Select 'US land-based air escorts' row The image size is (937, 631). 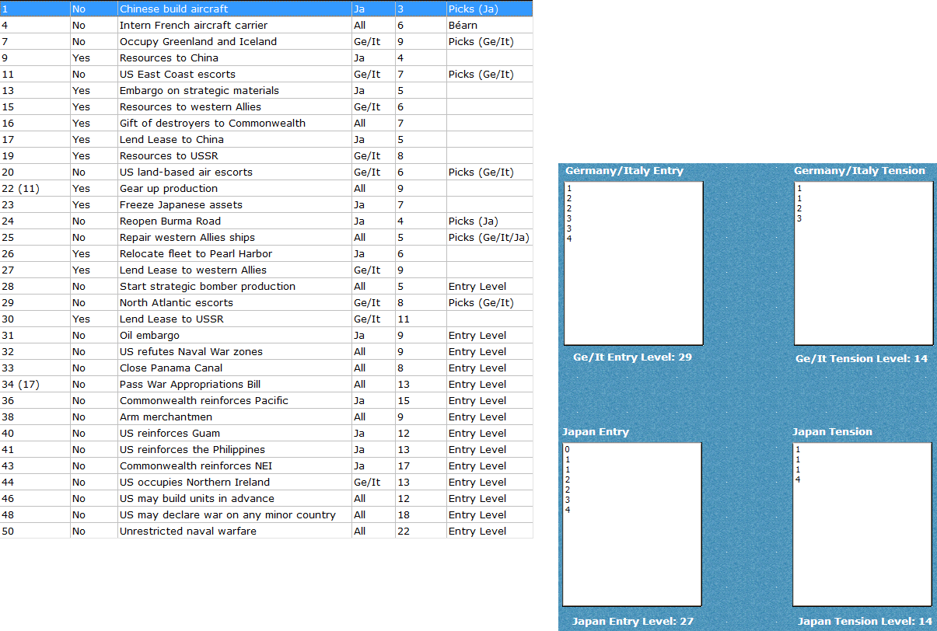pos(267,172)
